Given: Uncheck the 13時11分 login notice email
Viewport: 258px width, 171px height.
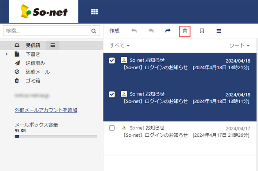Looking at the screenshot, I should (112, 94).
